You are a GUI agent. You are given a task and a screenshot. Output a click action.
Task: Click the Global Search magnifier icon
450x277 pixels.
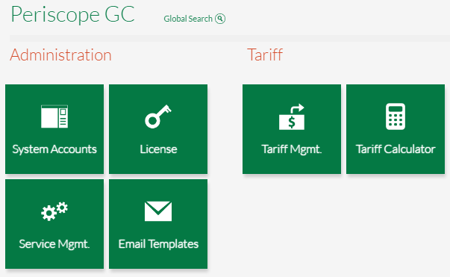220,19
